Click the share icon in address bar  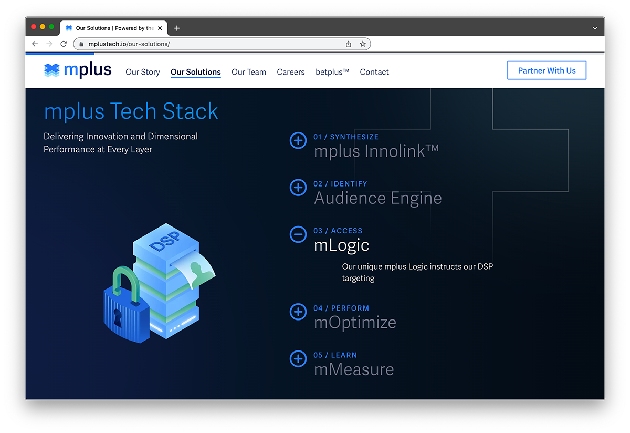(x=349, y=44)
